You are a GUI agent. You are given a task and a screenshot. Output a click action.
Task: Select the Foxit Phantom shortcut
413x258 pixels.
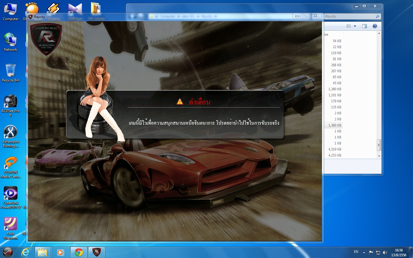point(11,228)
